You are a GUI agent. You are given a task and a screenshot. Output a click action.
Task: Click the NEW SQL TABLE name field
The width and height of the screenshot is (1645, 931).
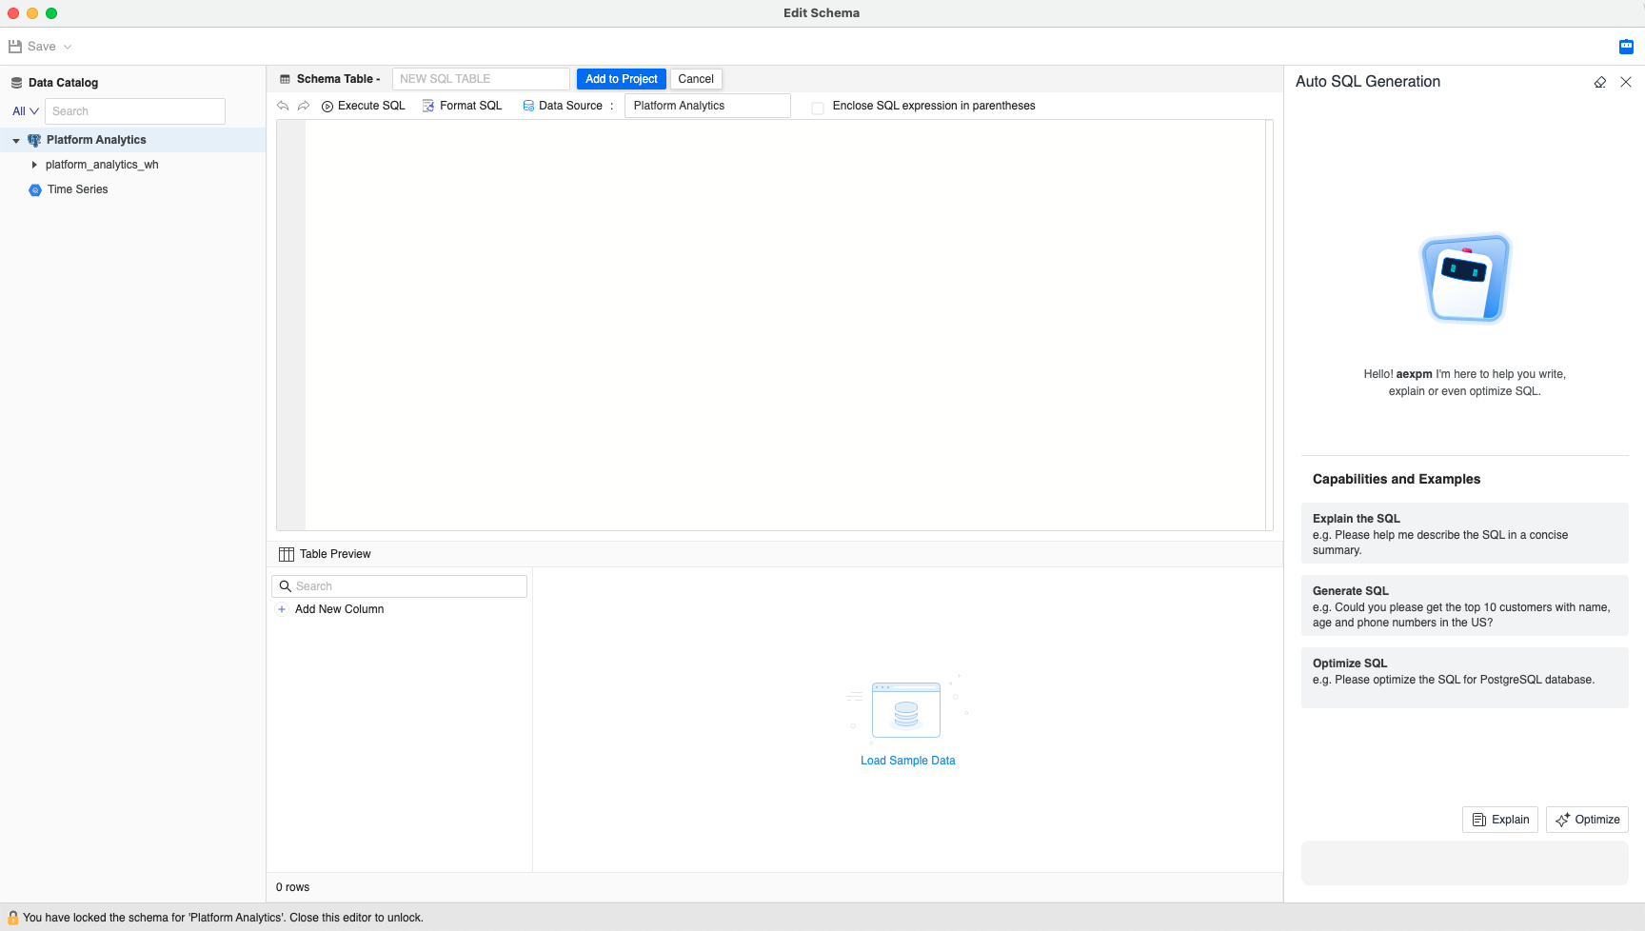[481, 79]
